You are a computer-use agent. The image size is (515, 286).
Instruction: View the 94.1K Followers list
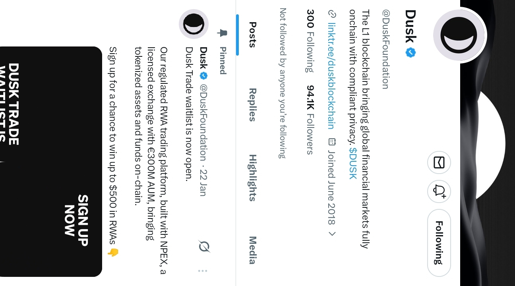[310, 120]
